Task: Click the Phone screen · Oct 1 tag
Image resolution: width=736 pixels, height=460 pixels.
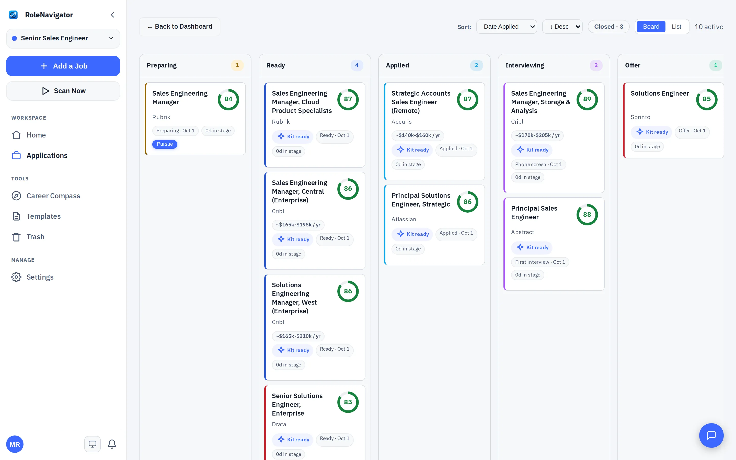Action: 539,165
